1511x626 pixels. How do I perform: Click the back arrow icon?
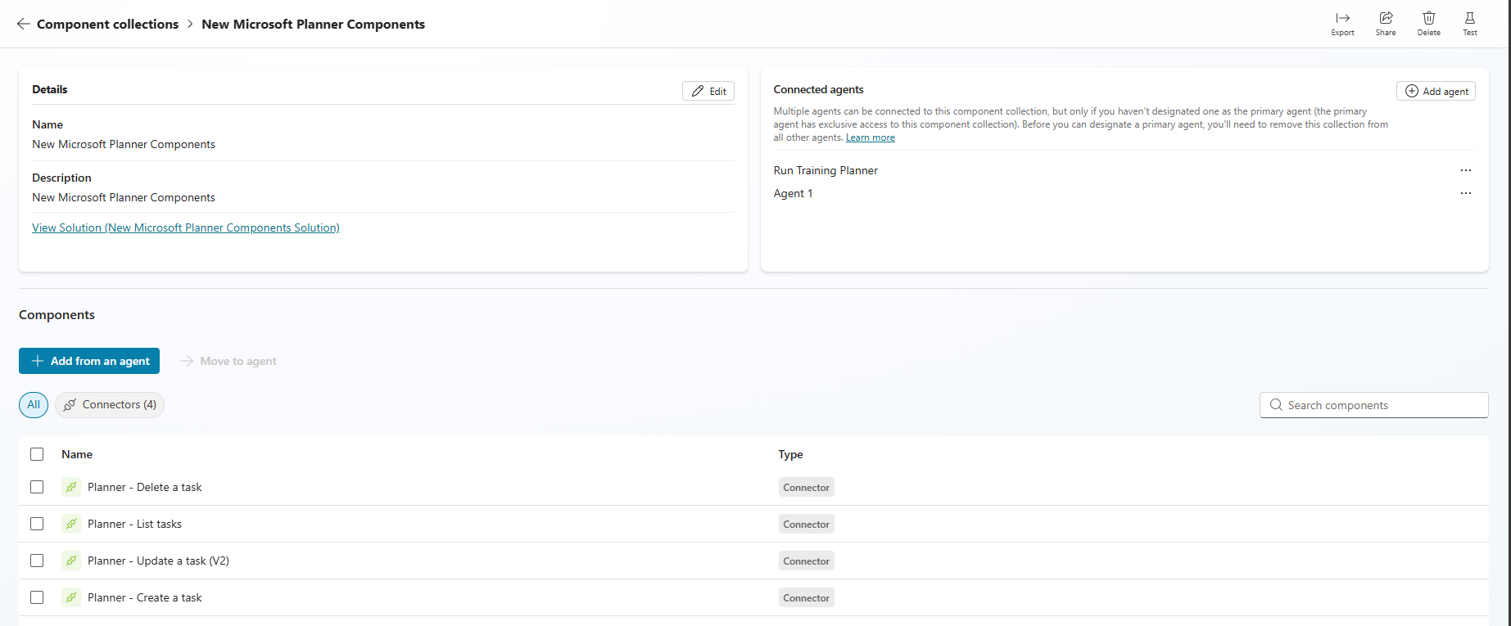23,25
